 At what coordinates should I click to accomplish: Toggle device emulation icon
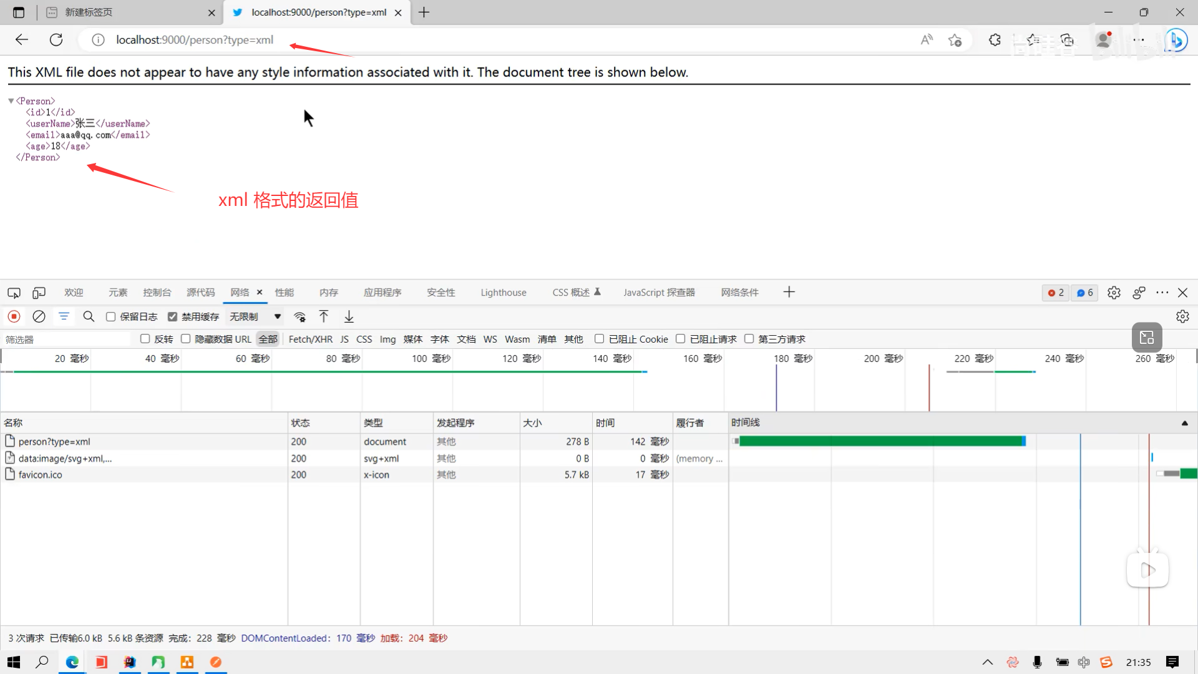(39, 293)
